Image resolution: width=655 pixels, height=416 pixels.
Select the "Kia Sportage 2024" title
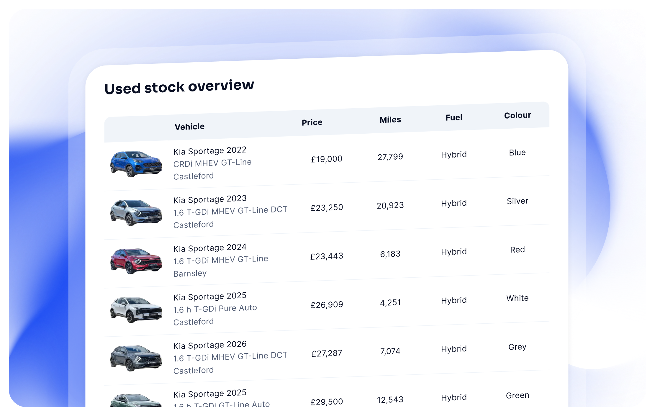210,248
